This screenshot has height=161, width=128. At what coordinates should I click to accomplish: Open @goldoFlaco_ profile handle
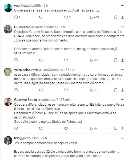[x=30, y=138]
